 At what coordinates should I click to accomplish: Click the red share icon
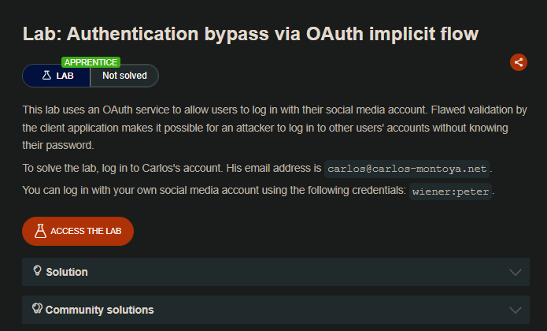point(518,62)
